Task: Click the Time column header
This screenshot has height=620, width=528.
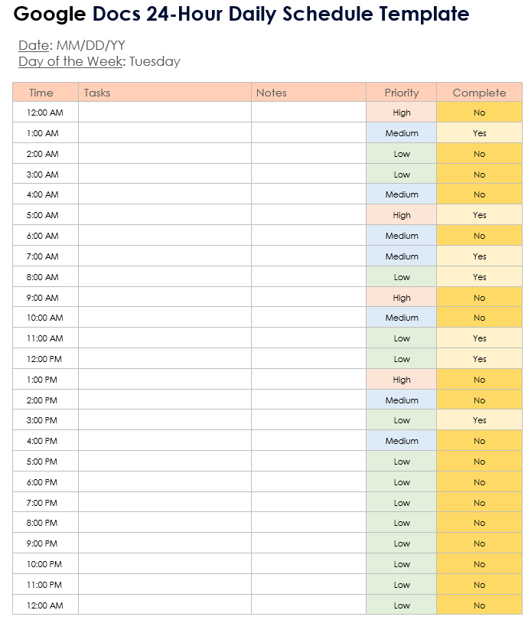Action: coord(41,93)
